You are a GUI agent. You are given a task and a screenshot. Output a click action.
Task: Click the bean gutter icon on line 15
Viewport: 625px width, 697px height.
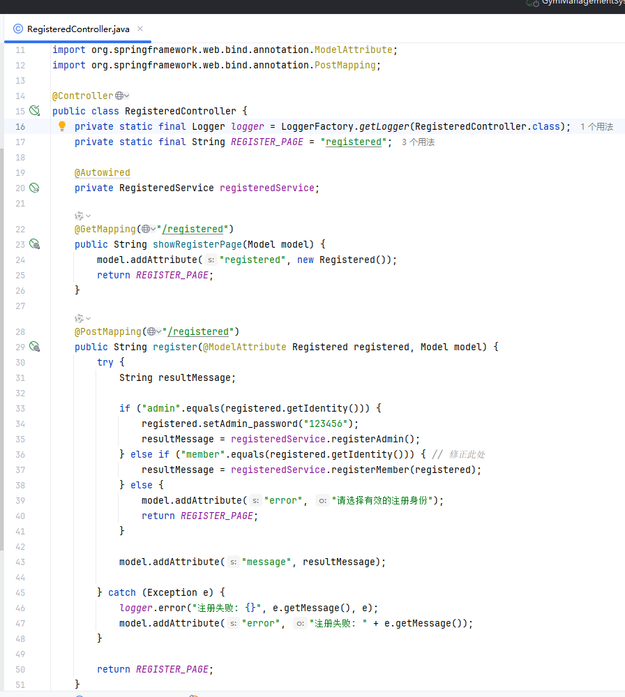[x=34, y=111]
